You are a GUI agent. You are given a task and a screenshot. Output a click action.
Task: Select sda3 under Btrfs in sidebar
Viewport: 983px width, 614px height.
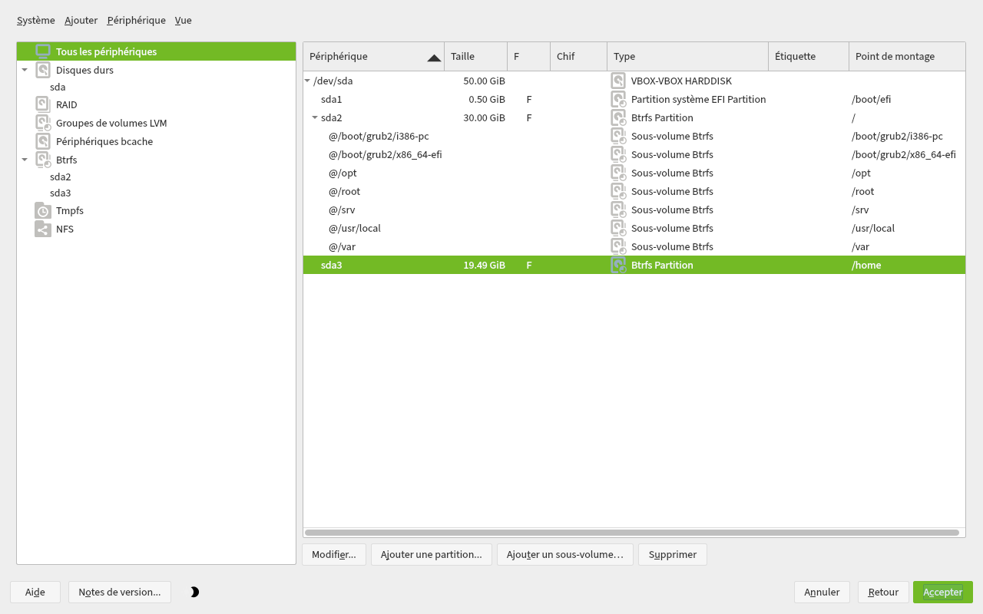tap(61, 193)
